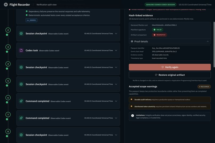This screenshot has width=215, height=143.
Task: Expand the event 5 Session checkpoint card
Action: (x=116, y=84)
